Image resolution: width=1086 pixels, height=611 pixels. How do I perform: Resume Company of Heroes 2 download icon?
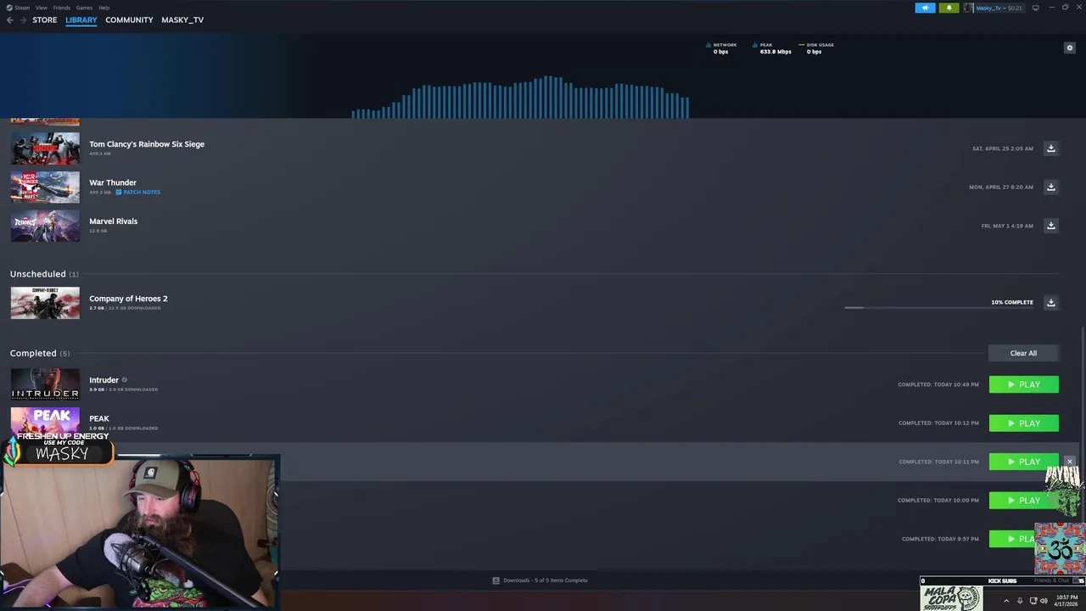coord(1050,302)
